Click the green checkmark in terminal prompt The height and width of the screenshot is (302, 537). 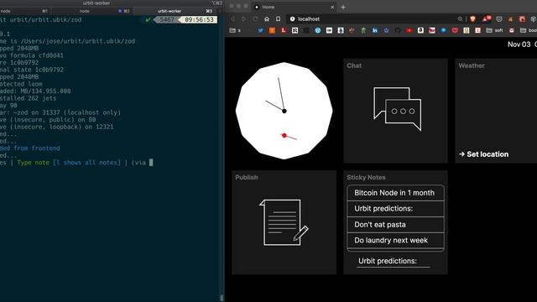148,20
